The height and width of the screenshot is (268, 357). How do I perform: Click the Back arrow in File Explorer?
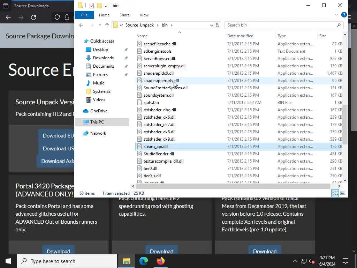click(x=81, y=25)
